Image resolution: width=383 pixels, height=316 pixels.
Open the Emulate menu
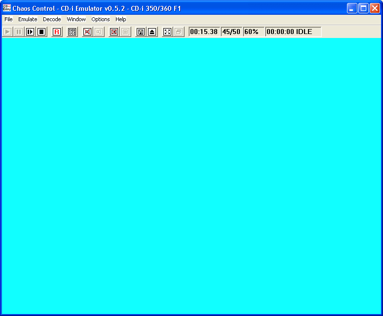coord(28,19)
